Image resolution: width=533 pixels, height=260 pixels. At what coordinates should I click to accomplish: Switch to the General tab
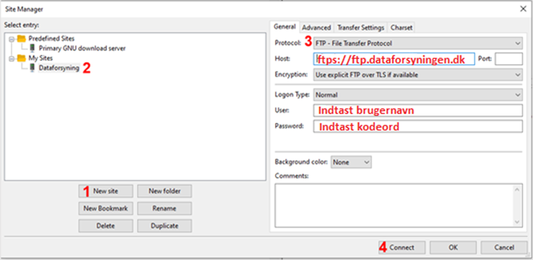coord(285,27)
